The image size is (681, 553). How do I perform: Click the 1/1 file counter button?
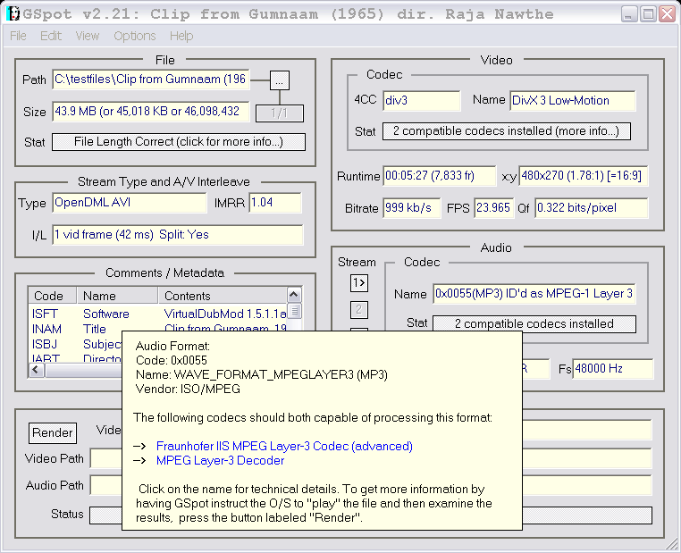click(x=279, y=113)
